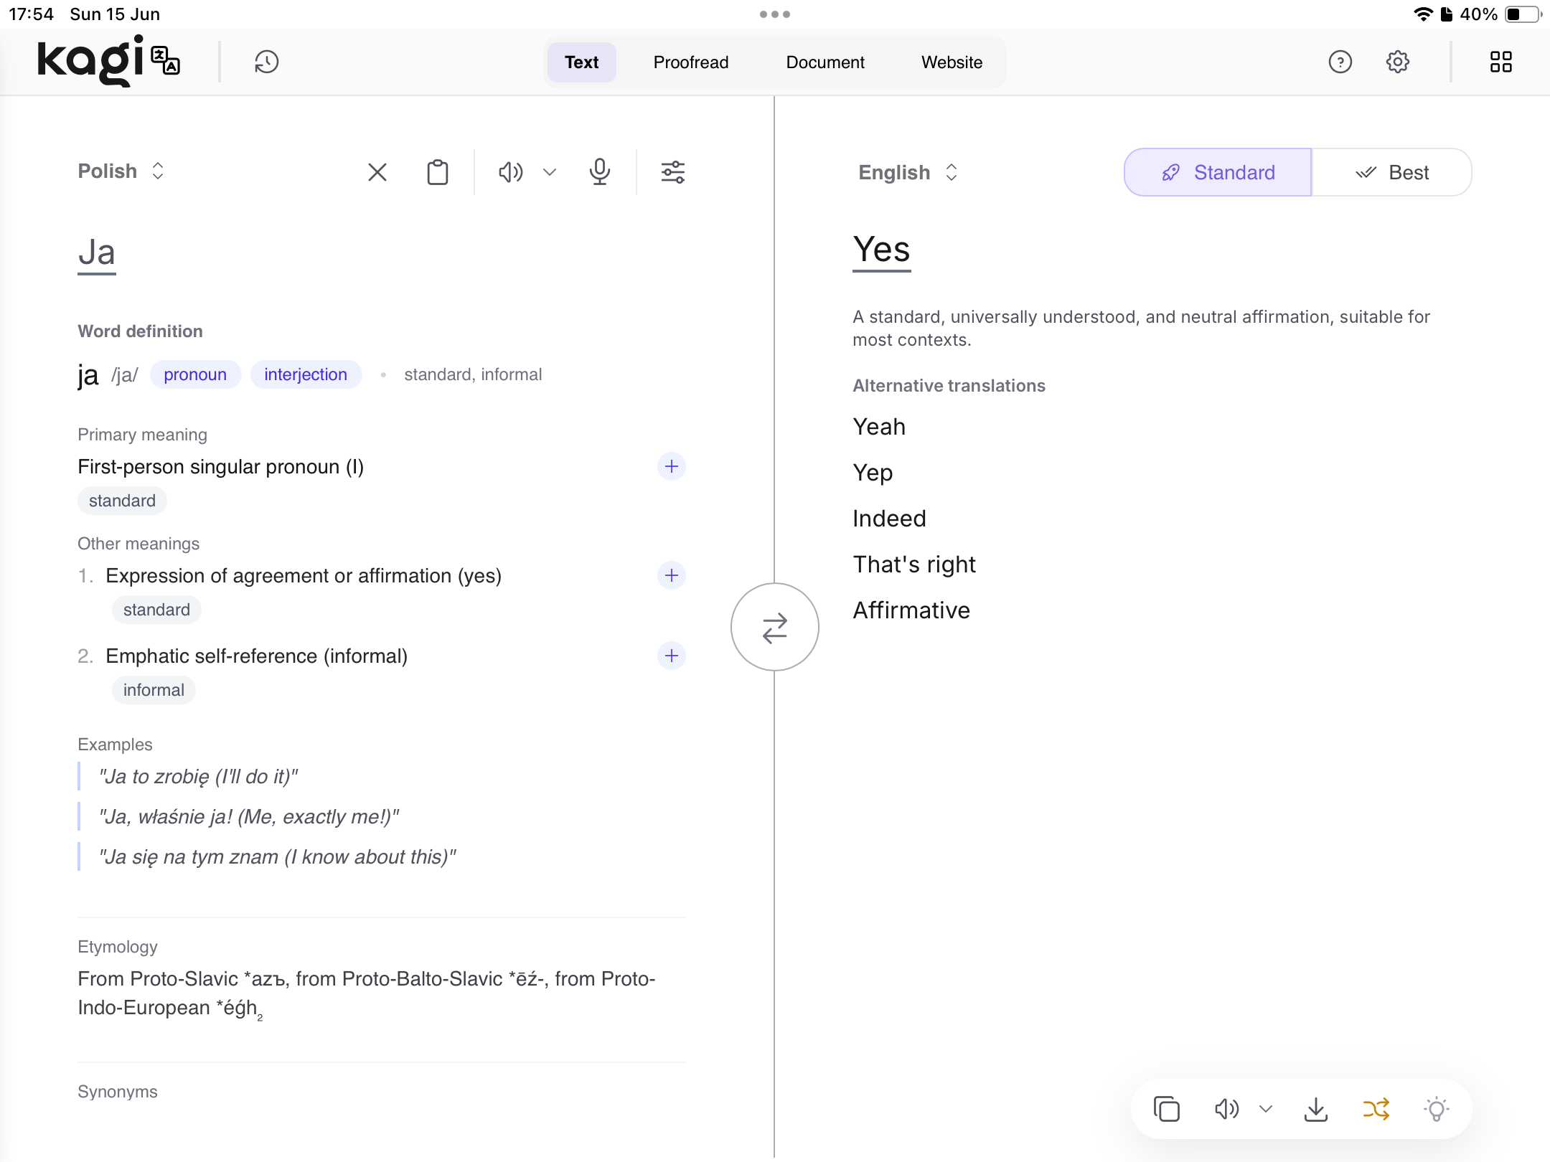Image resolution: width=1550 pixels, height=1162 pixels.
Task: Switch to the Proofread tab
Action: point(690,62)
